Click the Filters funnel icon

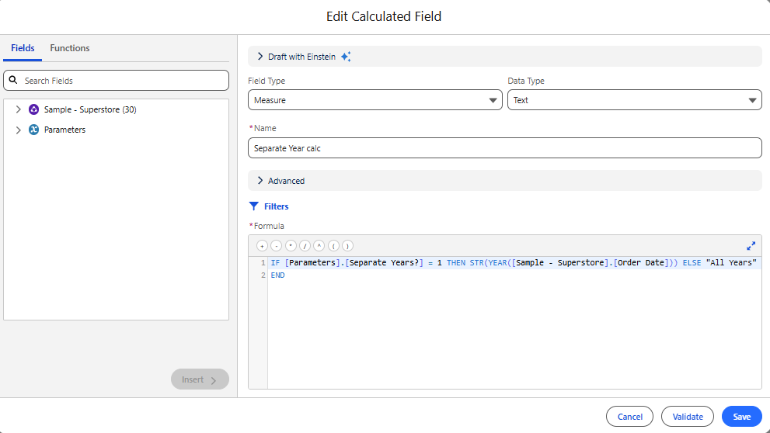tap(254, 206)
